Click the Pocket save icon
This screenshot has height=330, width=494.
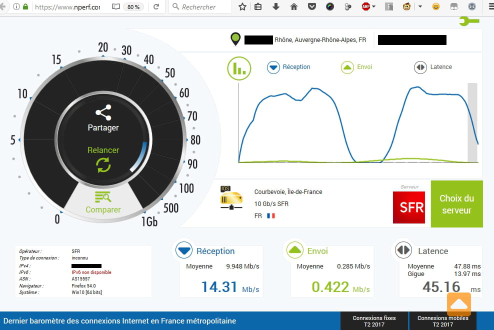click(312, 6)
